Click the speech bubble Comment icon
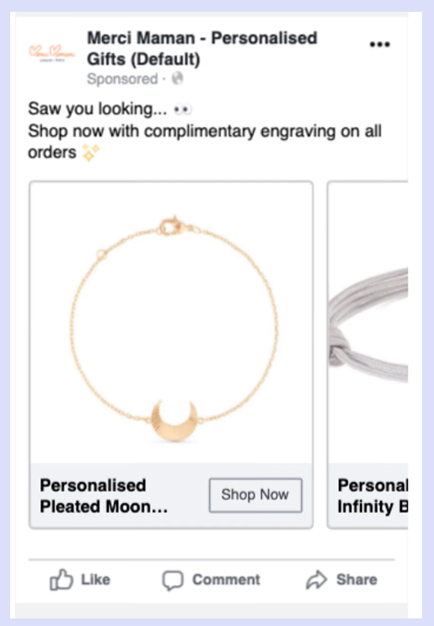Viewport: 434px width, 626px height. point(173,581)
